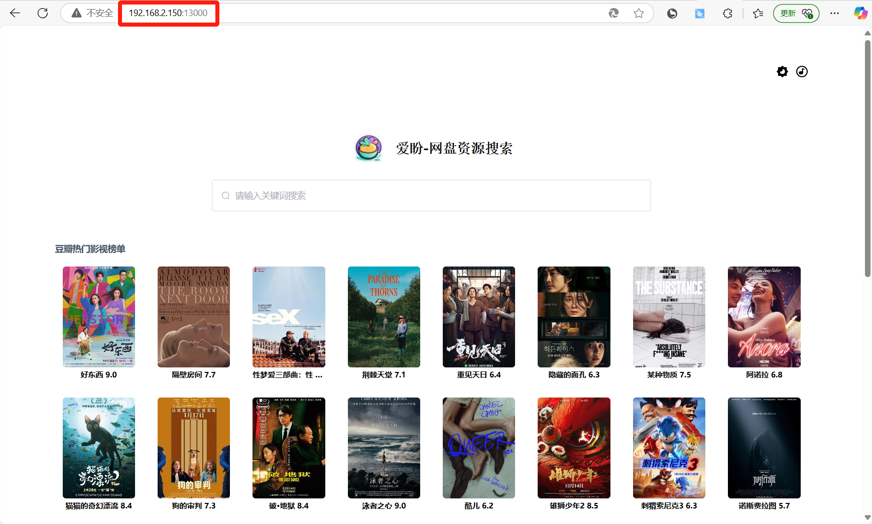
Task: Add page to favorites with star icon
Action: coord(639,14)
